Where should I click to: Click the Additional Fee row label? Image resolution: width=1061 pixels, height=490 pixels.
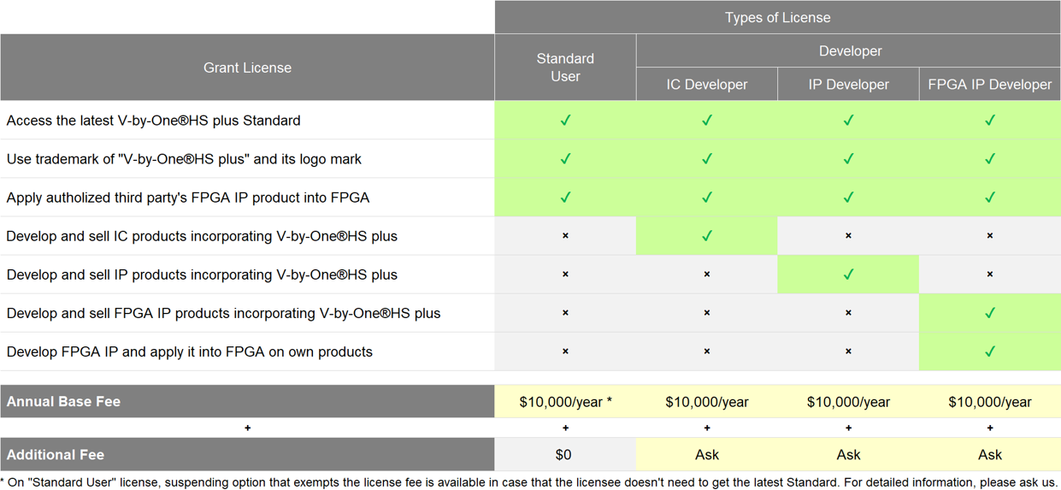pos(247,455)
